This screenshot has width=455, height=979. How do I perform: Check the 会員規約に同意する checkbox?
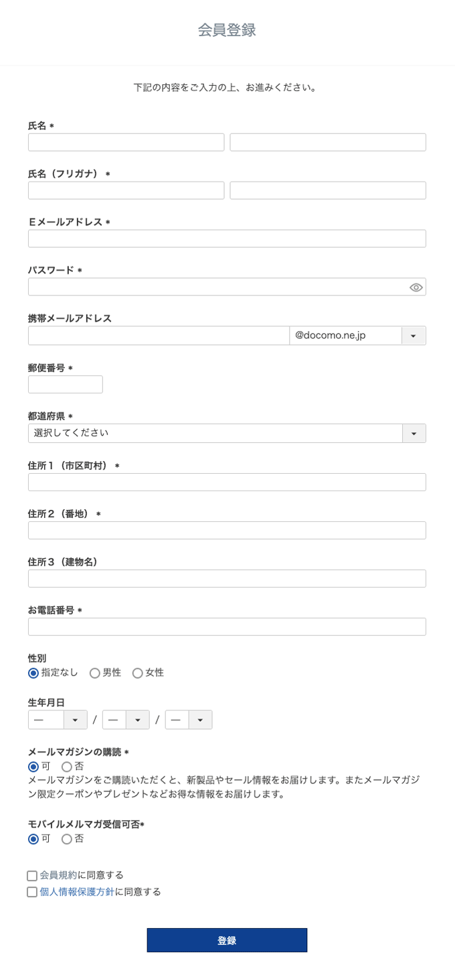tap(32, 876)
